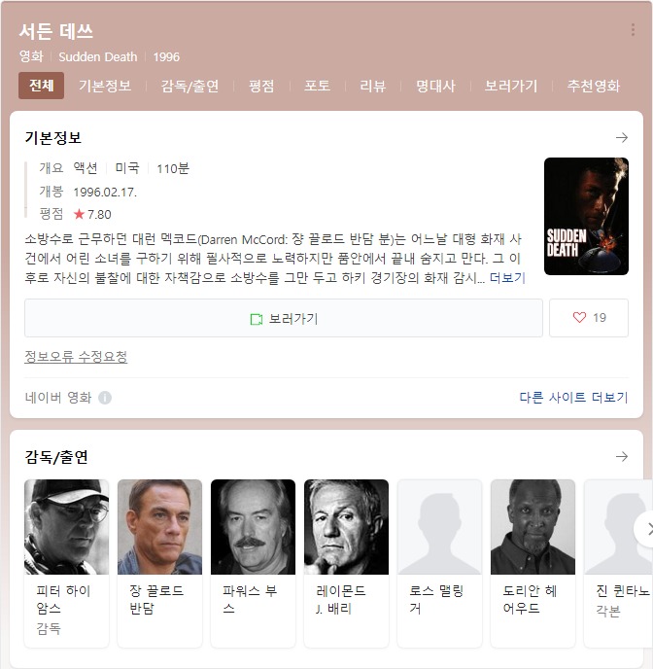This screenshot has width=653, height=669.
Task: Open 장 끌로드 반담 actor card
Action: (x=159, y=563)
